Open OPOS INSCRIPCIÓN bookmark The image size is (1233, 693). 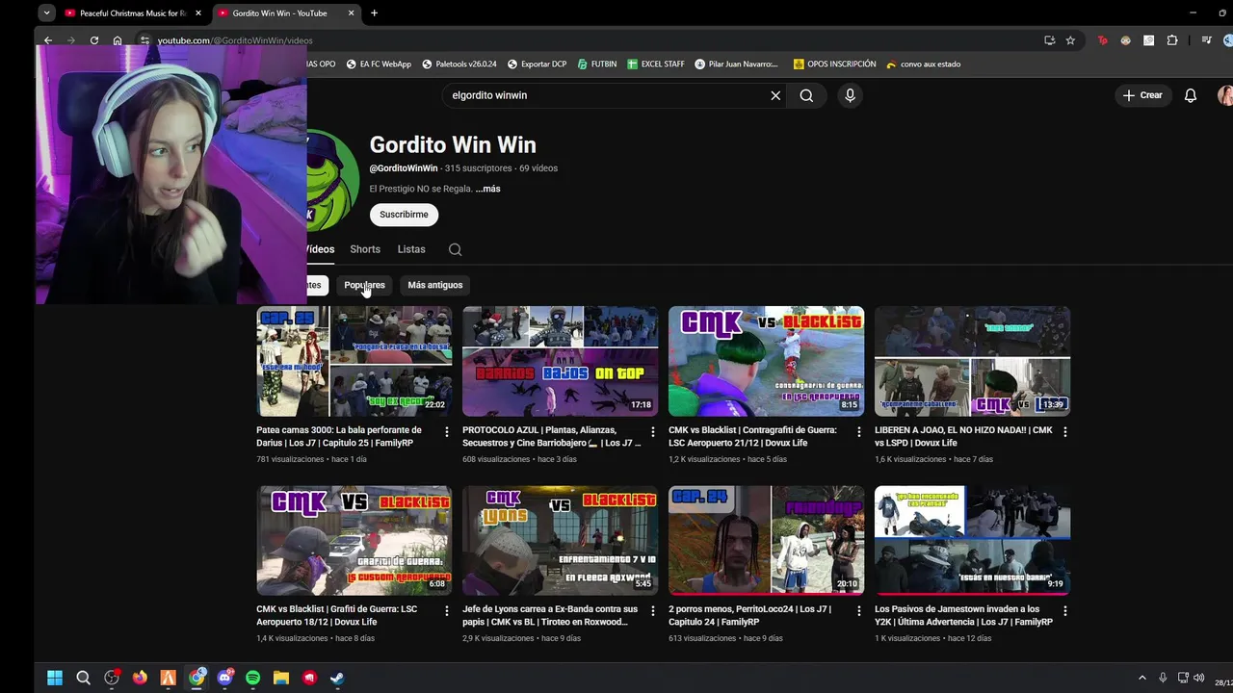click(834, 64)
